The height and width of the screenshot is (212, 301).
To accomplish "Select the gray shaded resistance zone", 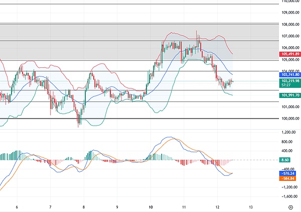I will point(100,40).
